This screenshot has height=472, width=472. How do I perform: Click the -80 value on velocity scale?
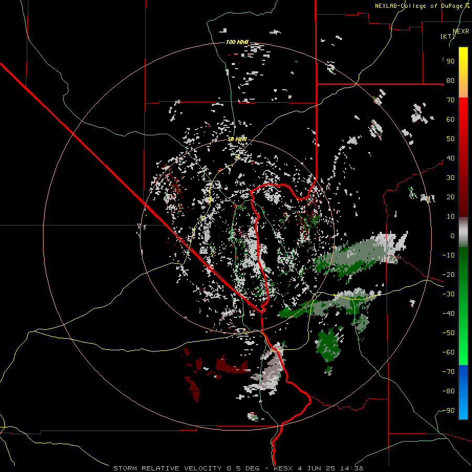[448, 391]
